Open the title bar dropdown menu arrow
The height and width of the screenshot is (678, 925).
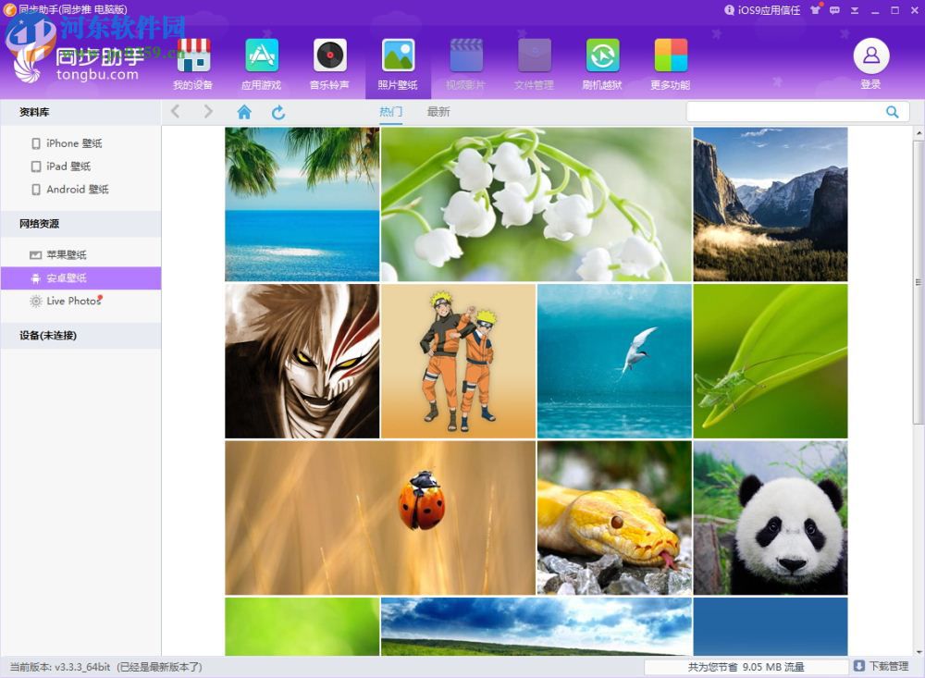855,10
